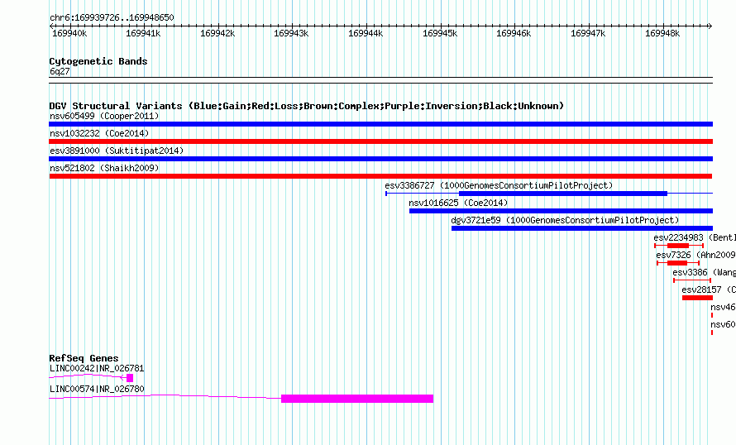Click the nsv521802 (Shaikh2009) label
736x445 pixels.
click(104, 168)
